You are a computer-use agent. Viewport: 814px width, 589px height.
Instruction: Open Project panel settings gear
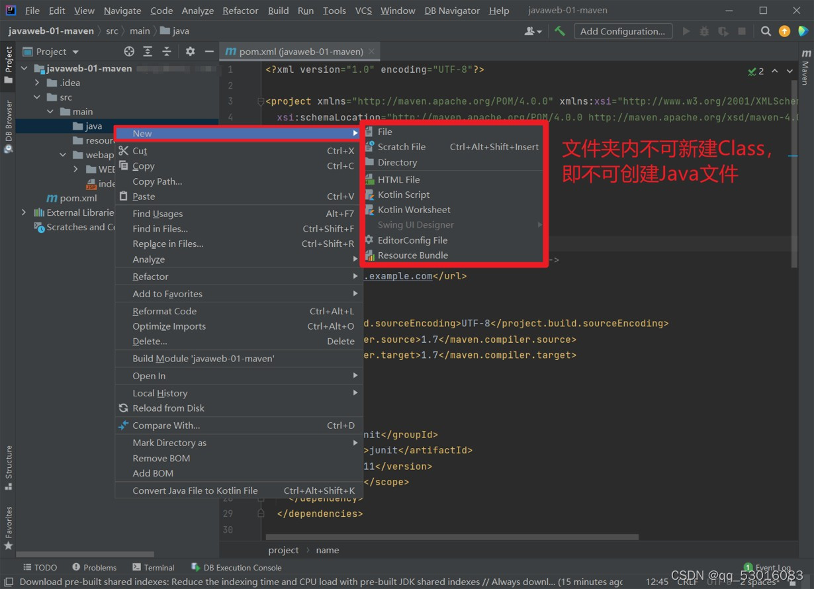[x=190, y=52]
